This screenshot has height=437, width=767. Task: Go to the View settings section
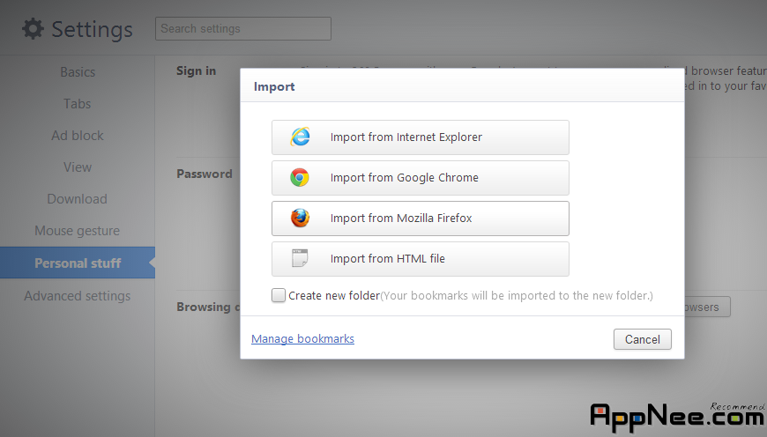[x=78, y=167]
